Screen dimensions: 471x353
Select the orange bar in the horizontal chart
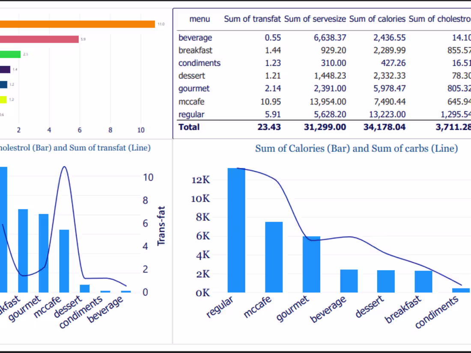[x=78, y=24]
